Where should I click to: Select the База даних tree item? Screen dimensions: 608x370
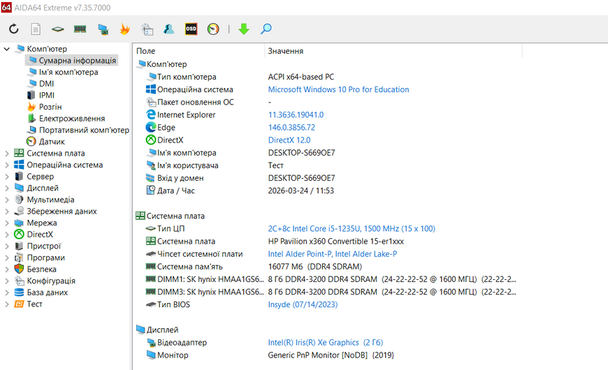[48, 293]
